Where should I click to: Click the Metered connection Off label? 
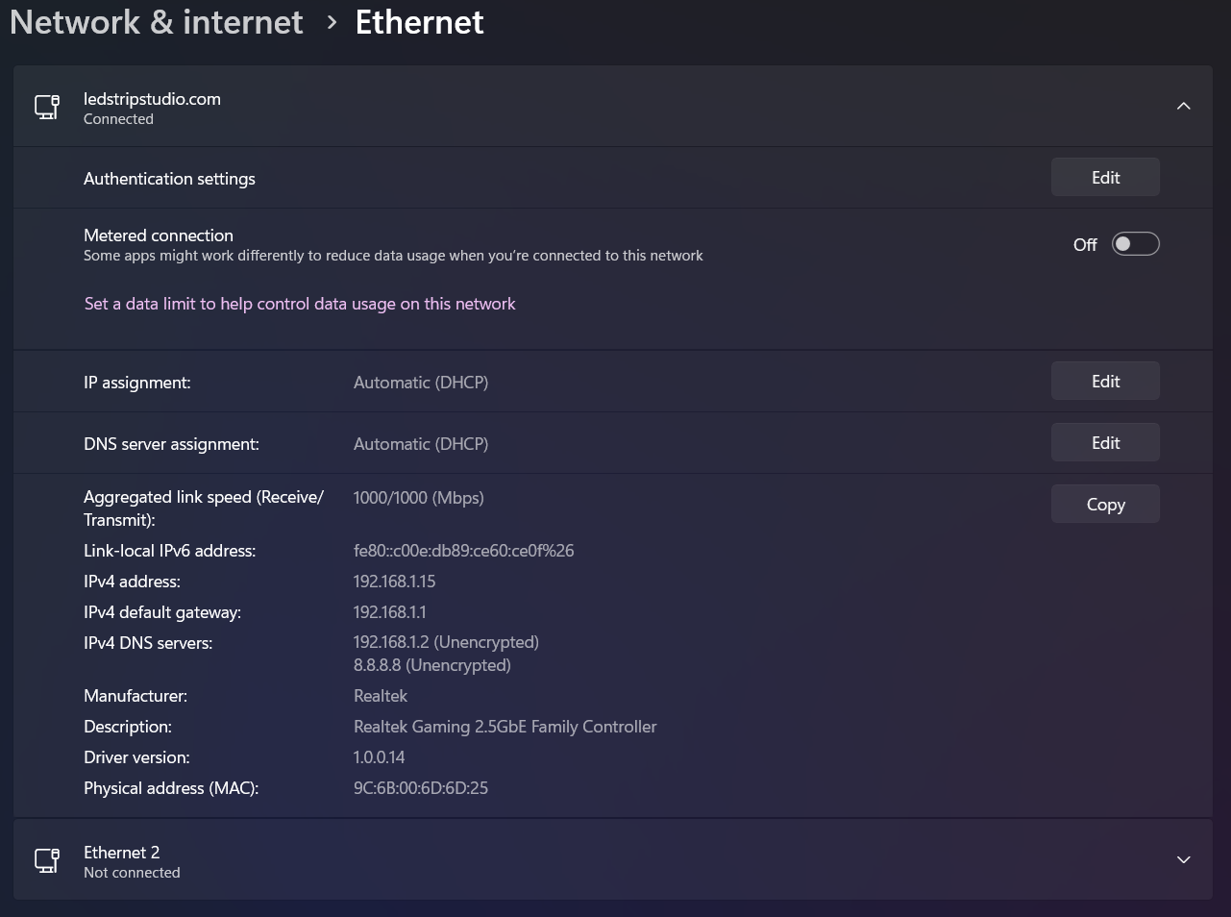(x=1085, y=245)
